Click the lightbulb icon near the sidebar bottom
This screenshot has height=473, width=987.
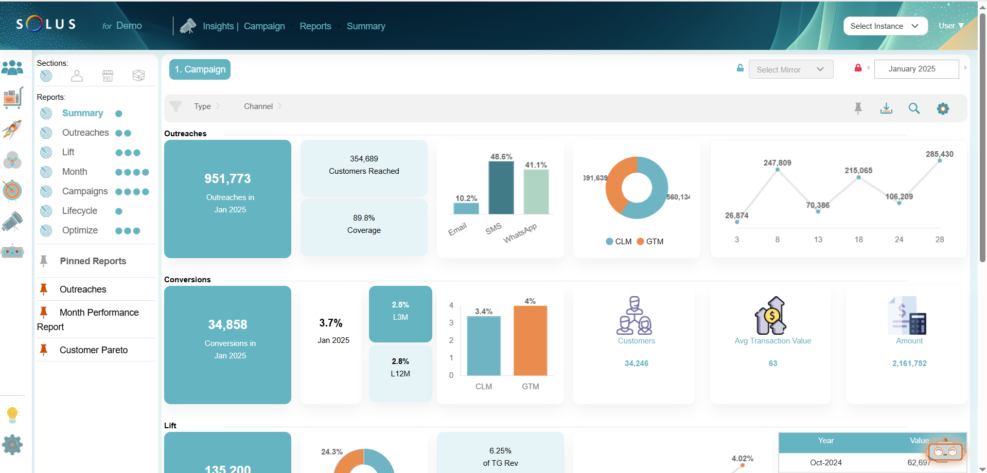click(x=13, y=414)
